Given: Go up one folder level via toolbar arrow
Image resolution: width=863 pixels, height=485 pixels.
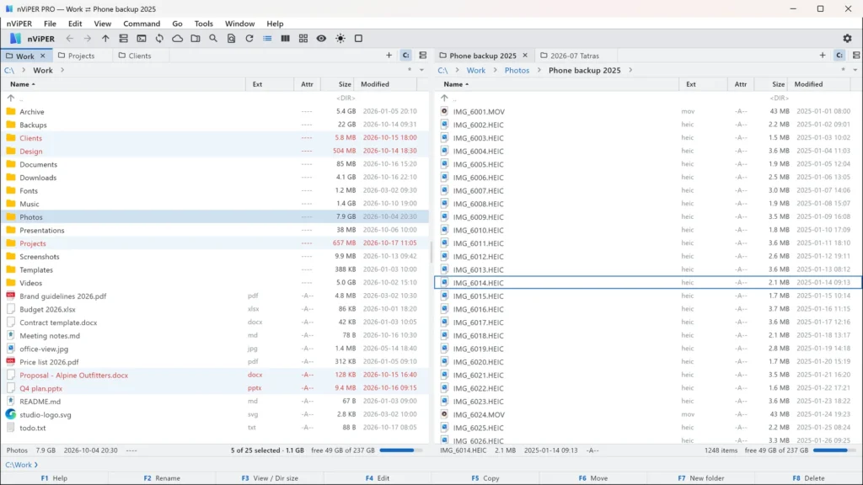Looking at the screenshot, I should tap(105, 39).
